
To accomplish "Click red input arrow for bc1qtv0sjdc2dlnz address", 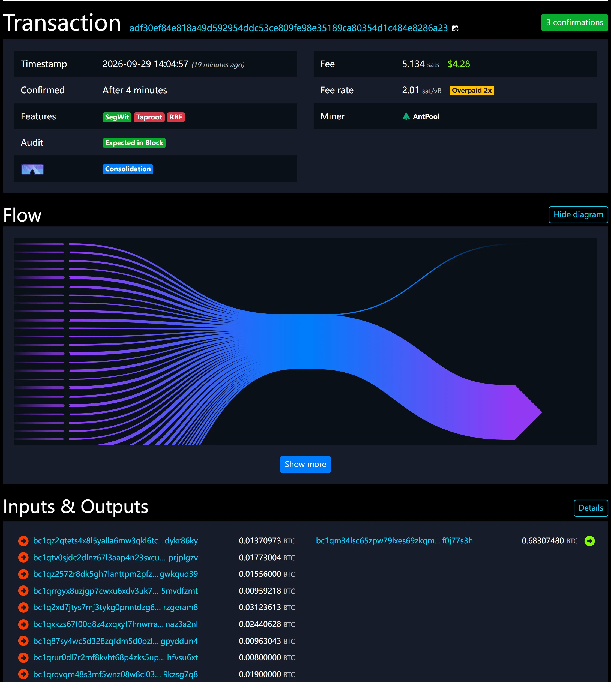I will [x=23, y=557].
